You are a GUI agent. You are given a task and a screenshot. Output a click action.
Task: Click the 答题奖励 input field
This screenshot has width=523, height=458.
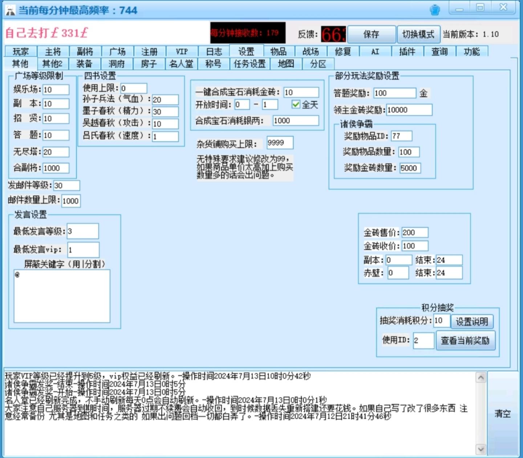pos(395,93)
